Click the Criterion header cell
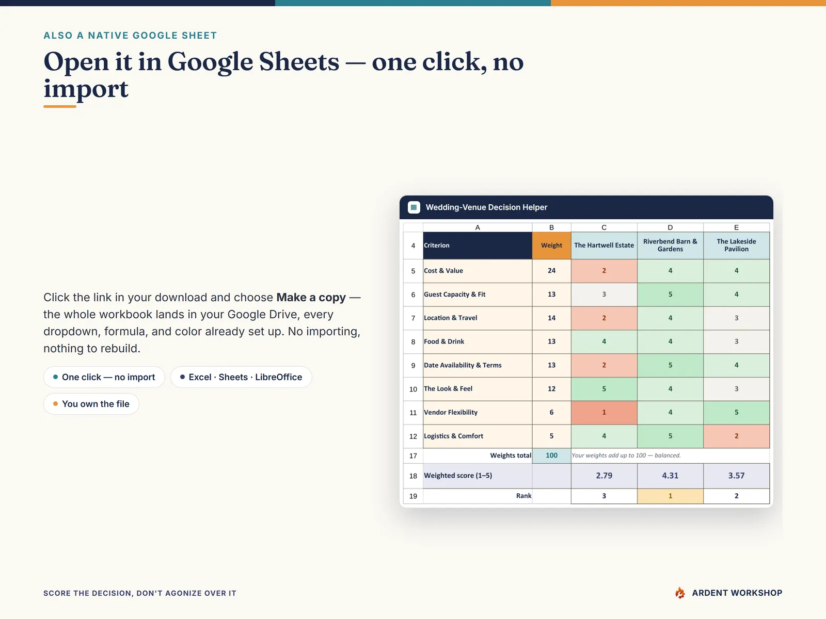This screenshot has width=826, height=619. [478, 246]
